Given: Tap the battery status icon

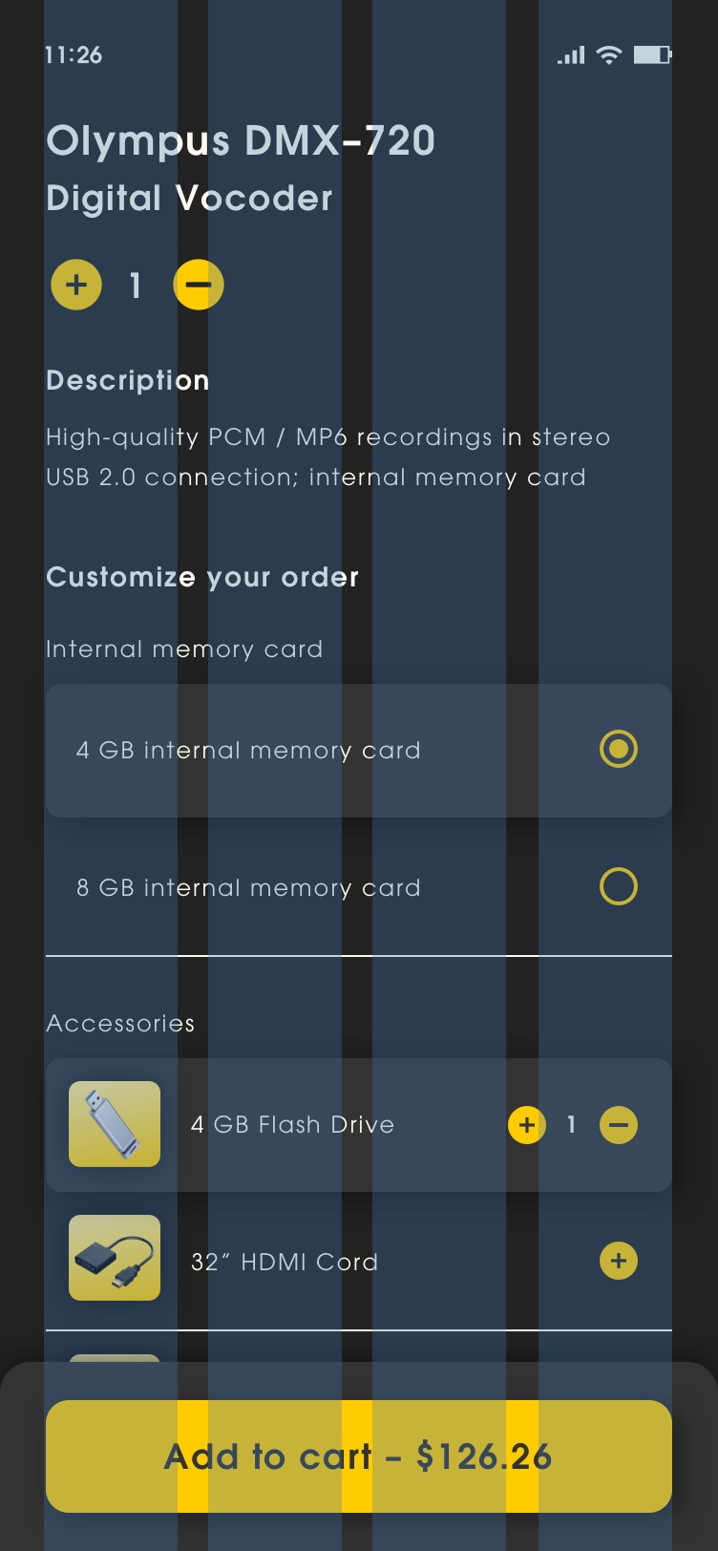Looking at the screenshot, I should pos(652,55).
